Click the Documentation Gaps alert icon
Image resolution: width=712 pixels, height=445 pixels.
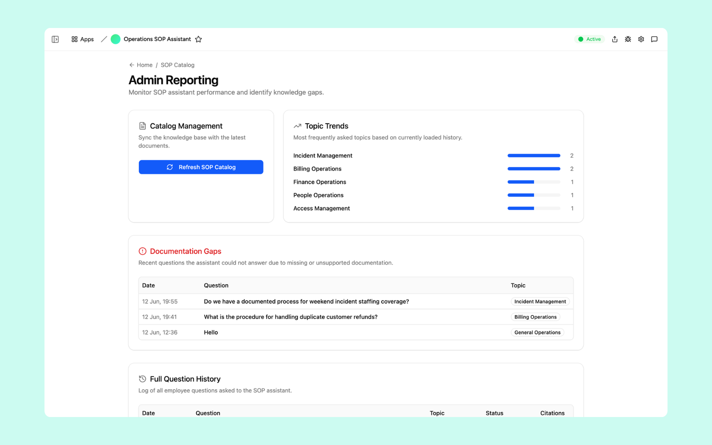point(143,251)
